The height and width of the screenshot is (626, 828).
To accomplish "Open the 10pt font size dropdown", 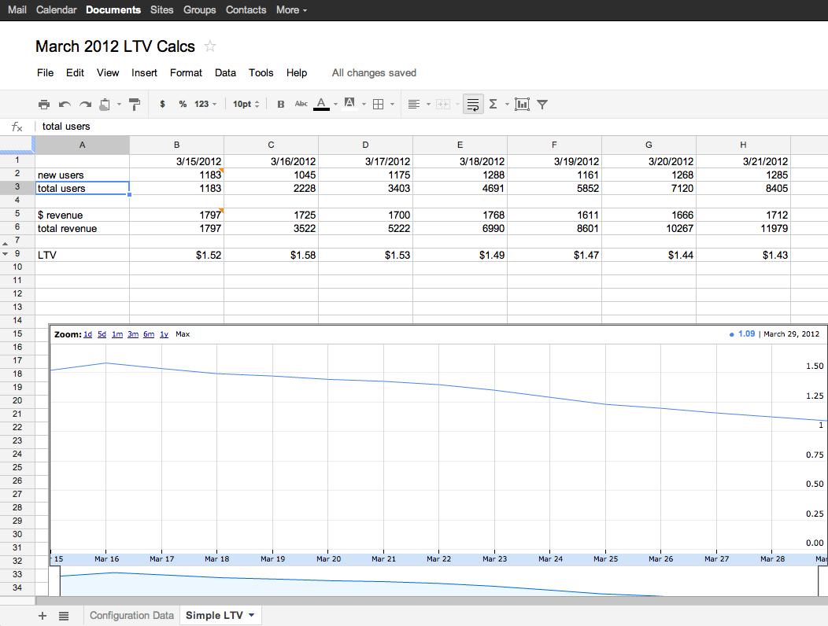I will pyautogui.click(x=246, y=105).
